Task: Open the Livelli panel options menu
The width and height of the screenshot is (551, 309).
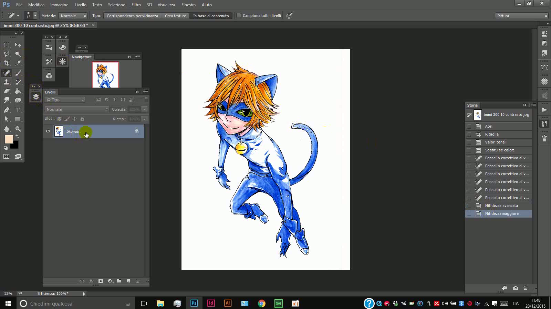Action: click(x=146, y=92)
